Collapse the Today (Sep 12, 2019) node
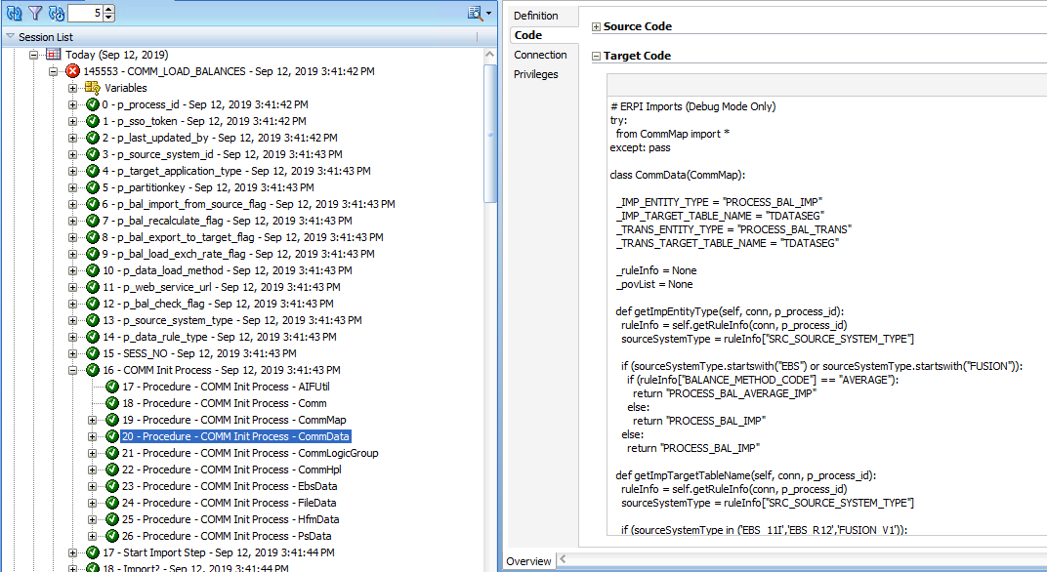The height and width of the screenshot is (572, 1047). click(33, 55)
